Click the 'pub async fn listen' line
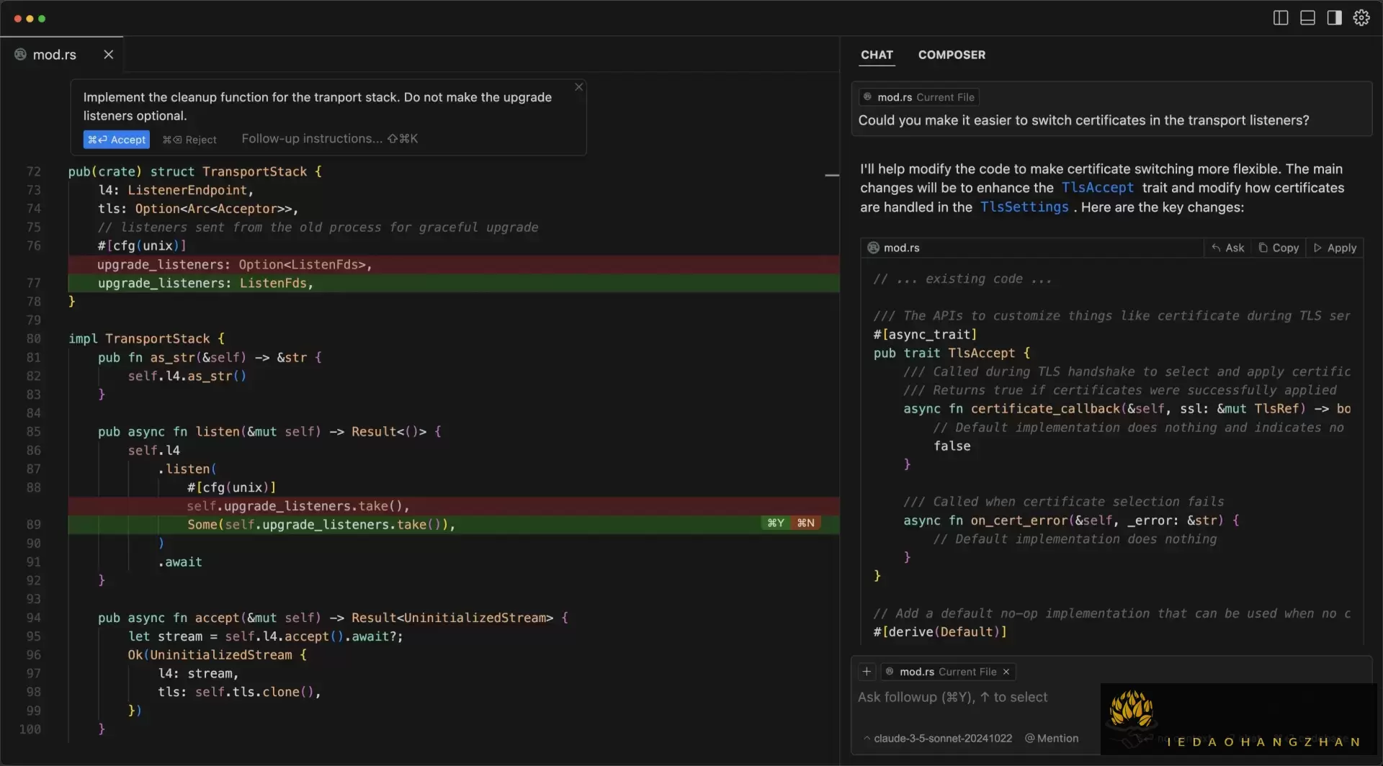Screen dimensions: 1383x766 coord(269,431)
